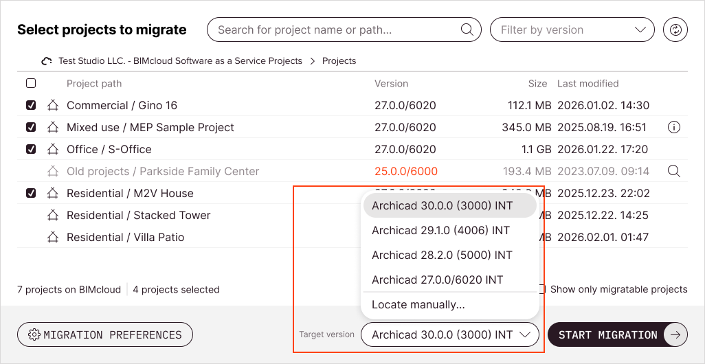The height and width of the screenshot is (364, 705).
Task: Click the breadcrumb chevron before Projects
Action: point(313,61)
